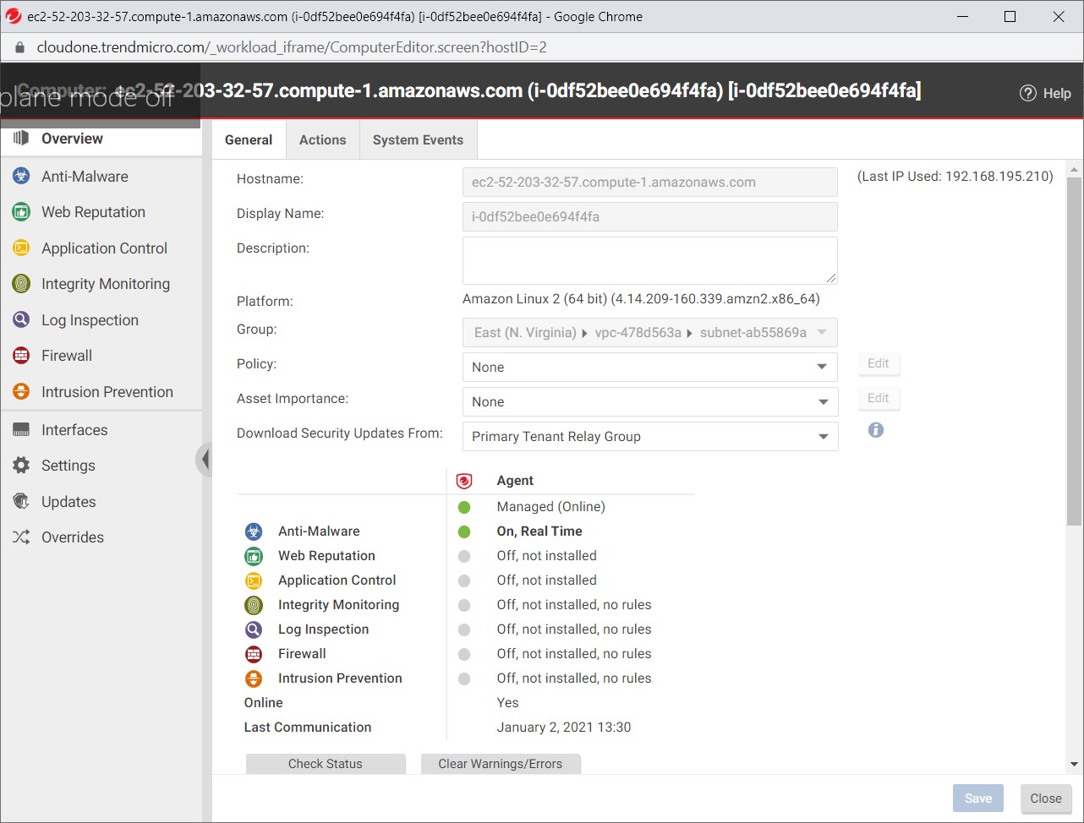Open the Policy dropdown

[x=649, y=367]
